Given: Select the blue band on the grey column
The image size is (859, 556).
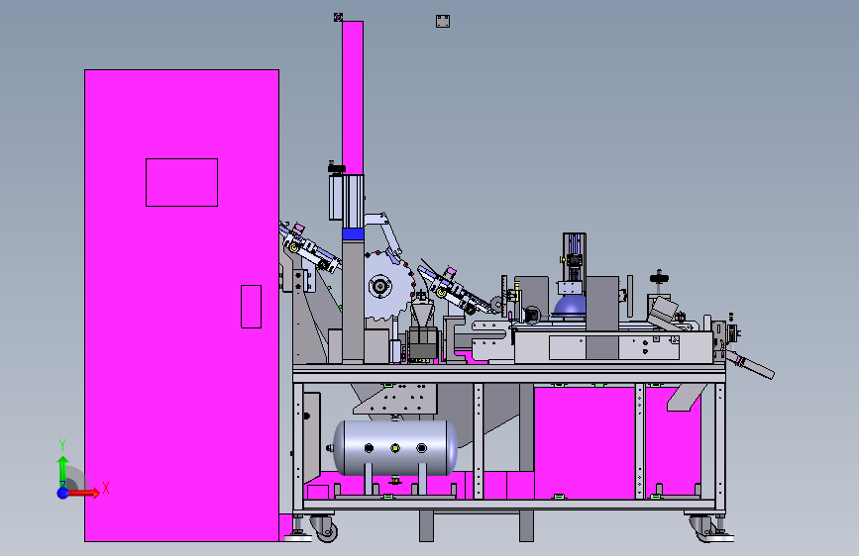Looking at the screenshot, I should [x=353, y=234].
